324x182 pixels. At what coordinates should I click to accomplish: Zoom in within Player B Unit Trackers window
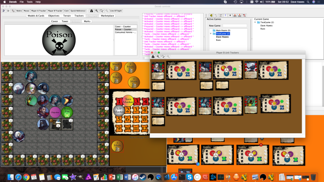pyautogui.click(x=158, y=56)
